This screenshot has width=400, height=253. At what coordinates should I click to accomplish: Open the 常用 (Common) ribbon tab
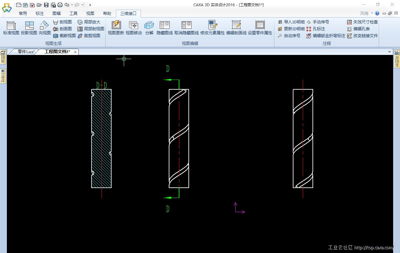coord(23,13)
